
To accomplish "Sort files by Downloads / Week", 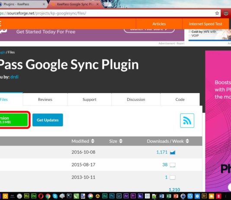I will pos(168,141).
